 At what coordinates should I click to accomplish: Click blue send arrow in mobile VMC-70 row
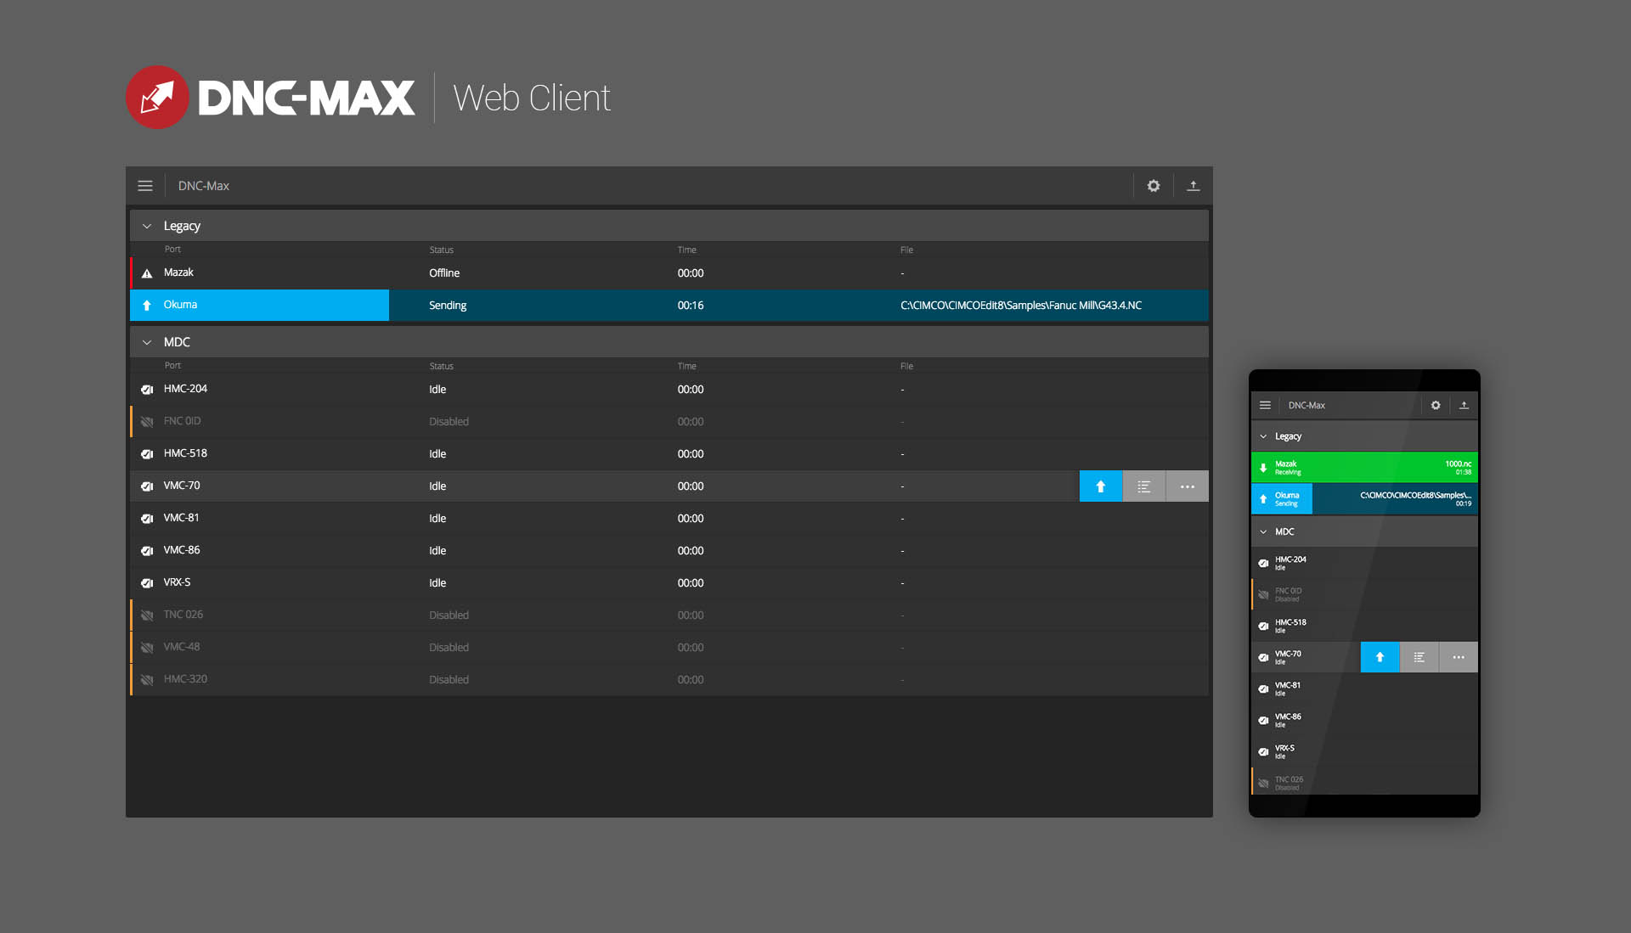click(1380, 657)
